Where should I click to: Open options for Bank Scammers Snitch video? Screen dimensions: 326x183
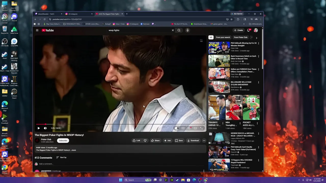pos(259,56)
